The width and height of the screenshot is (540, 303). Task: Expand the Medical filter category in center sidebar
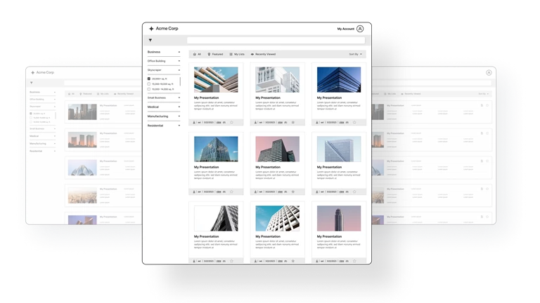point(163,107)
